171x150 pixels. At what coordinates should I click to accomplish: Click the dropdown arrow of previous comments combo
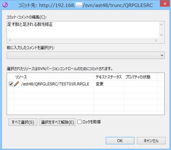(162, 55)
